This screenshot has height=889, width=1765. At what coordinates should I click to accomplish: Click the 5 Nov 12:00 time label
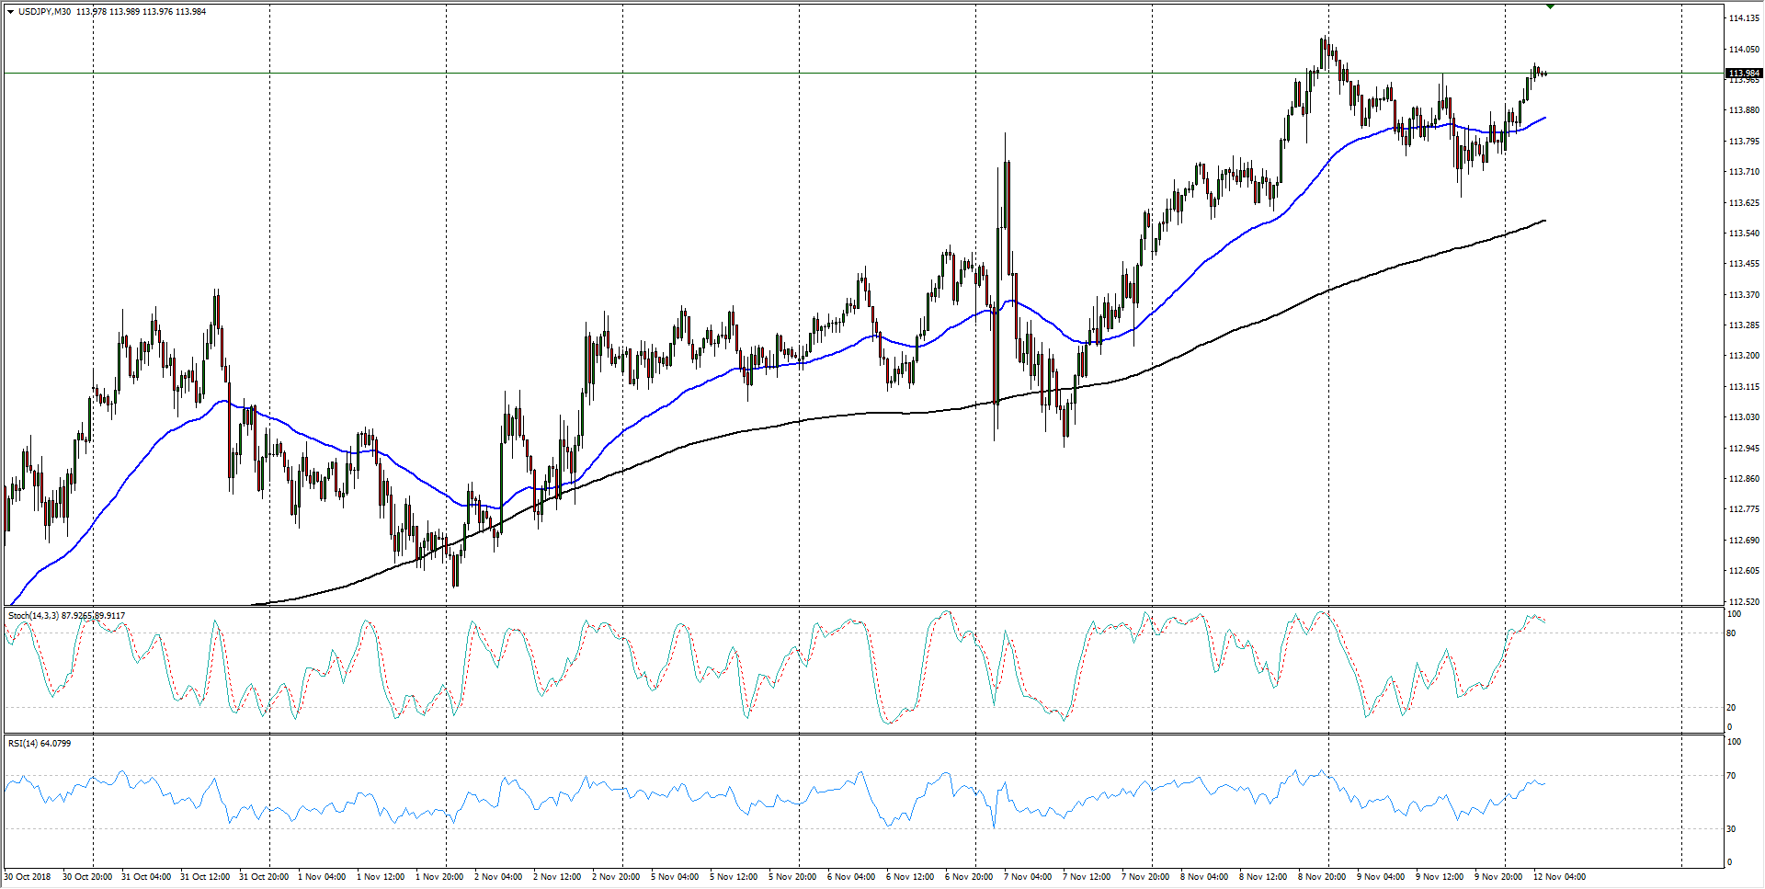(x=734, y=876)
